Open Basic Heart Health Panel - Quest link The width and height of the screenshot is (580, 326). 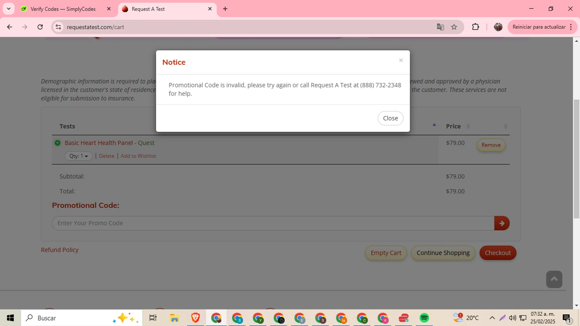pos(109,143)
